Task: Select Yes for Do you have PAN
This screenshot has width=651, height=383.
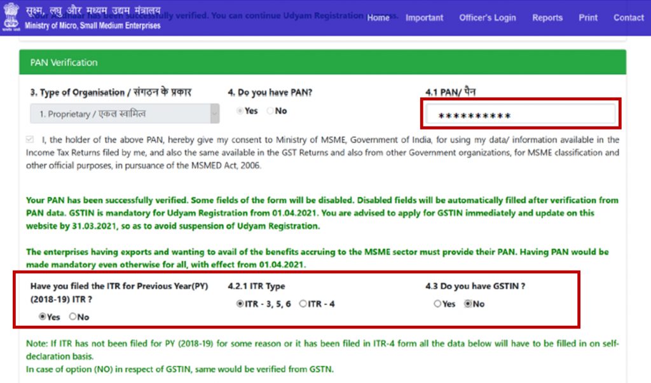Action: [x=240, y=111]
